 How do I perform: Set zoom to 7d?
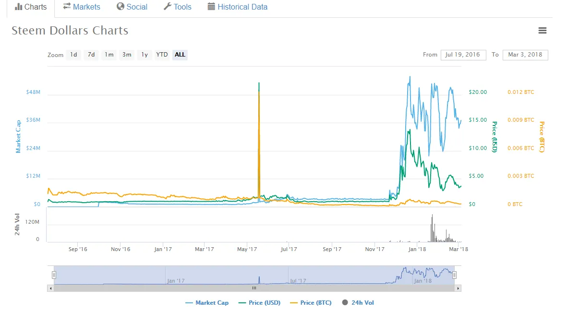(91, 55)
